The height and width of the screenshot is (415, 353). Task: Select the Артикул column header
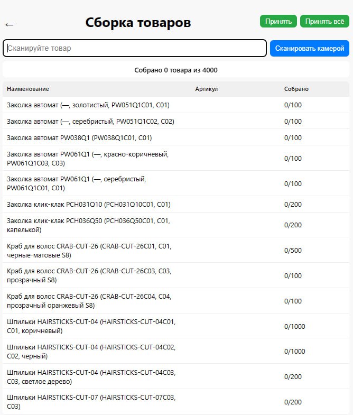[x=207, y=89]
